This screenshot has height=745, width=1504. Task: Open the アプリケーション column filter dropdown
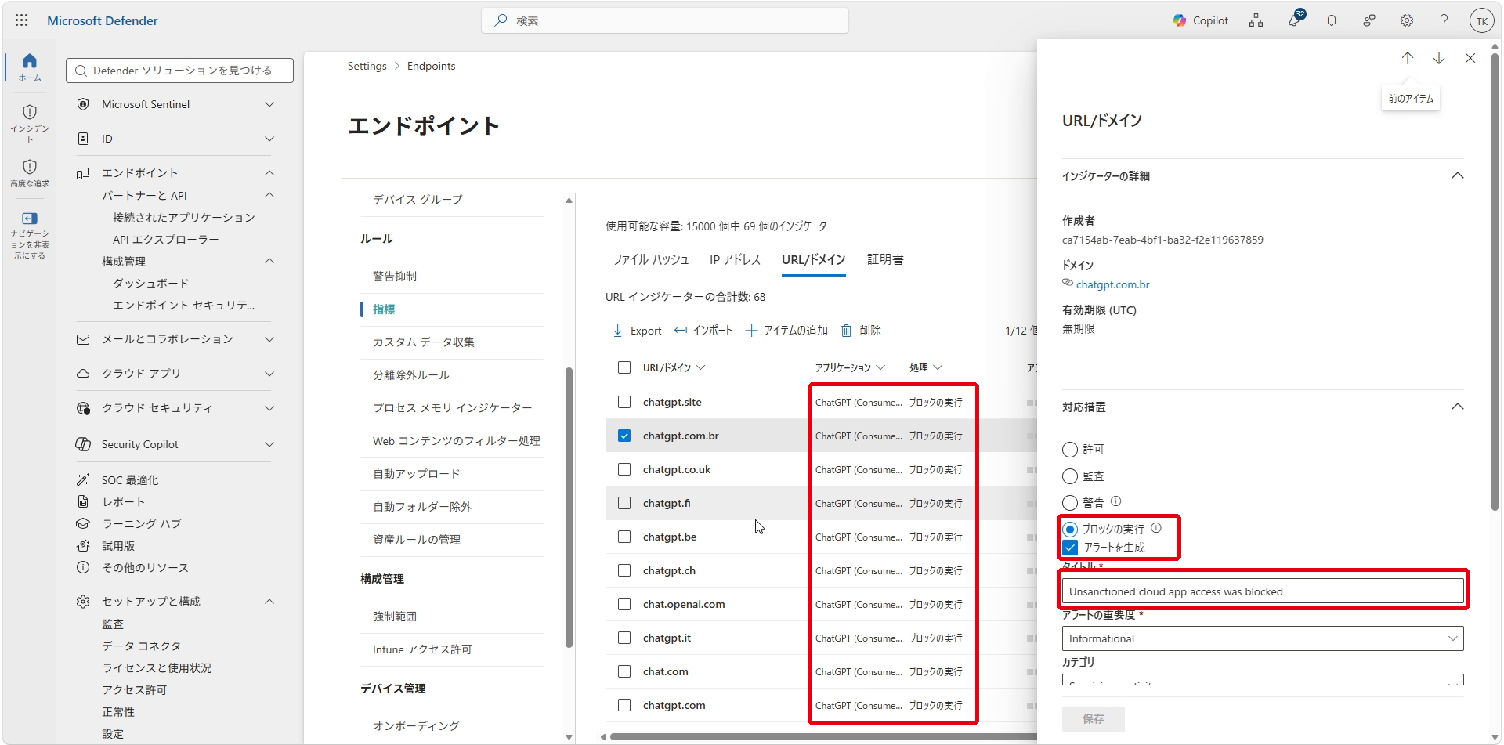coord(880,367)
